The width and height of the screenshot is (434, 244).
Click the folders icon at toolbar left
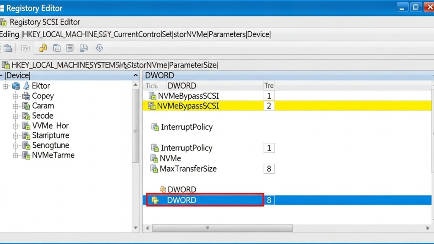click(x=8, y=48)
